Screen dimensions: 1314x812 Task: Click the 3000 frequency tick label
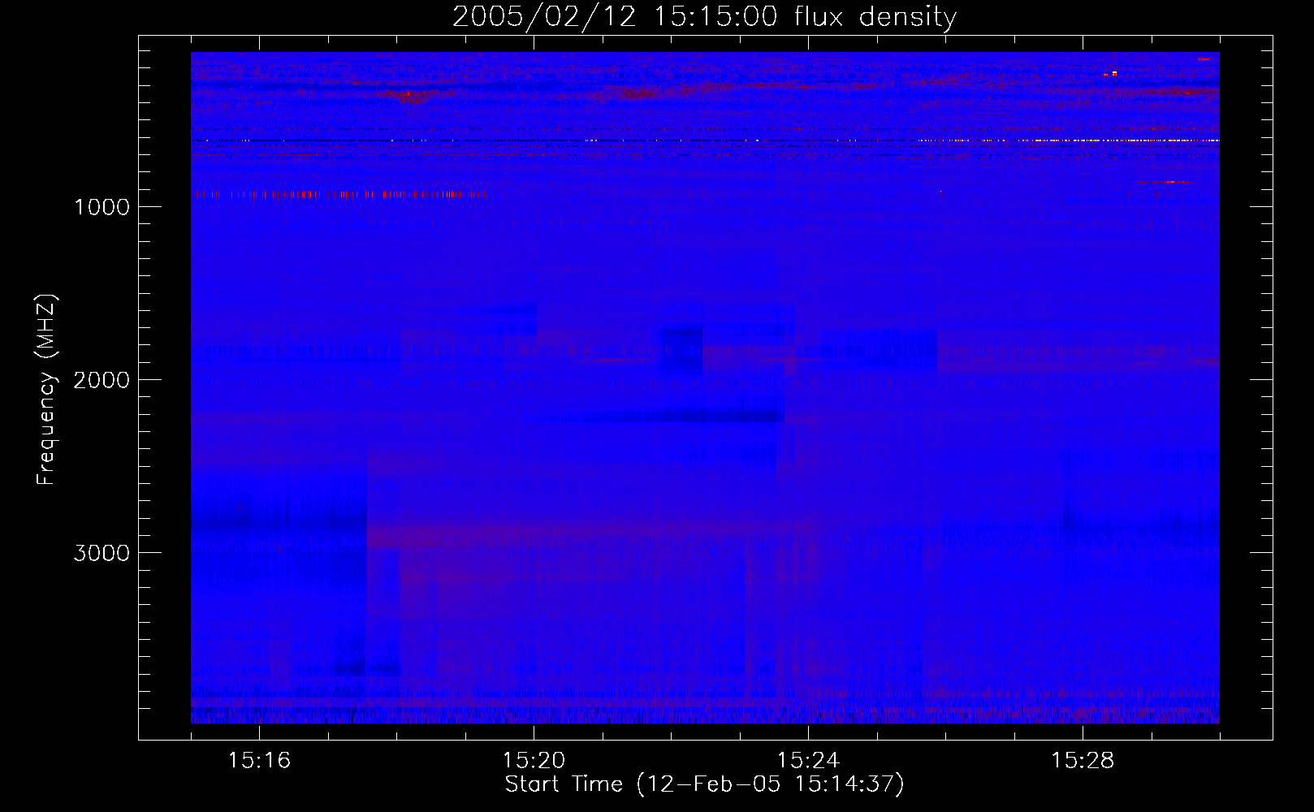102,553
